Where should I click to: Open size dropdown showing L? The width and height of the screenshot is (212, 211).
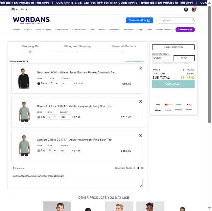tap(52, 117)
